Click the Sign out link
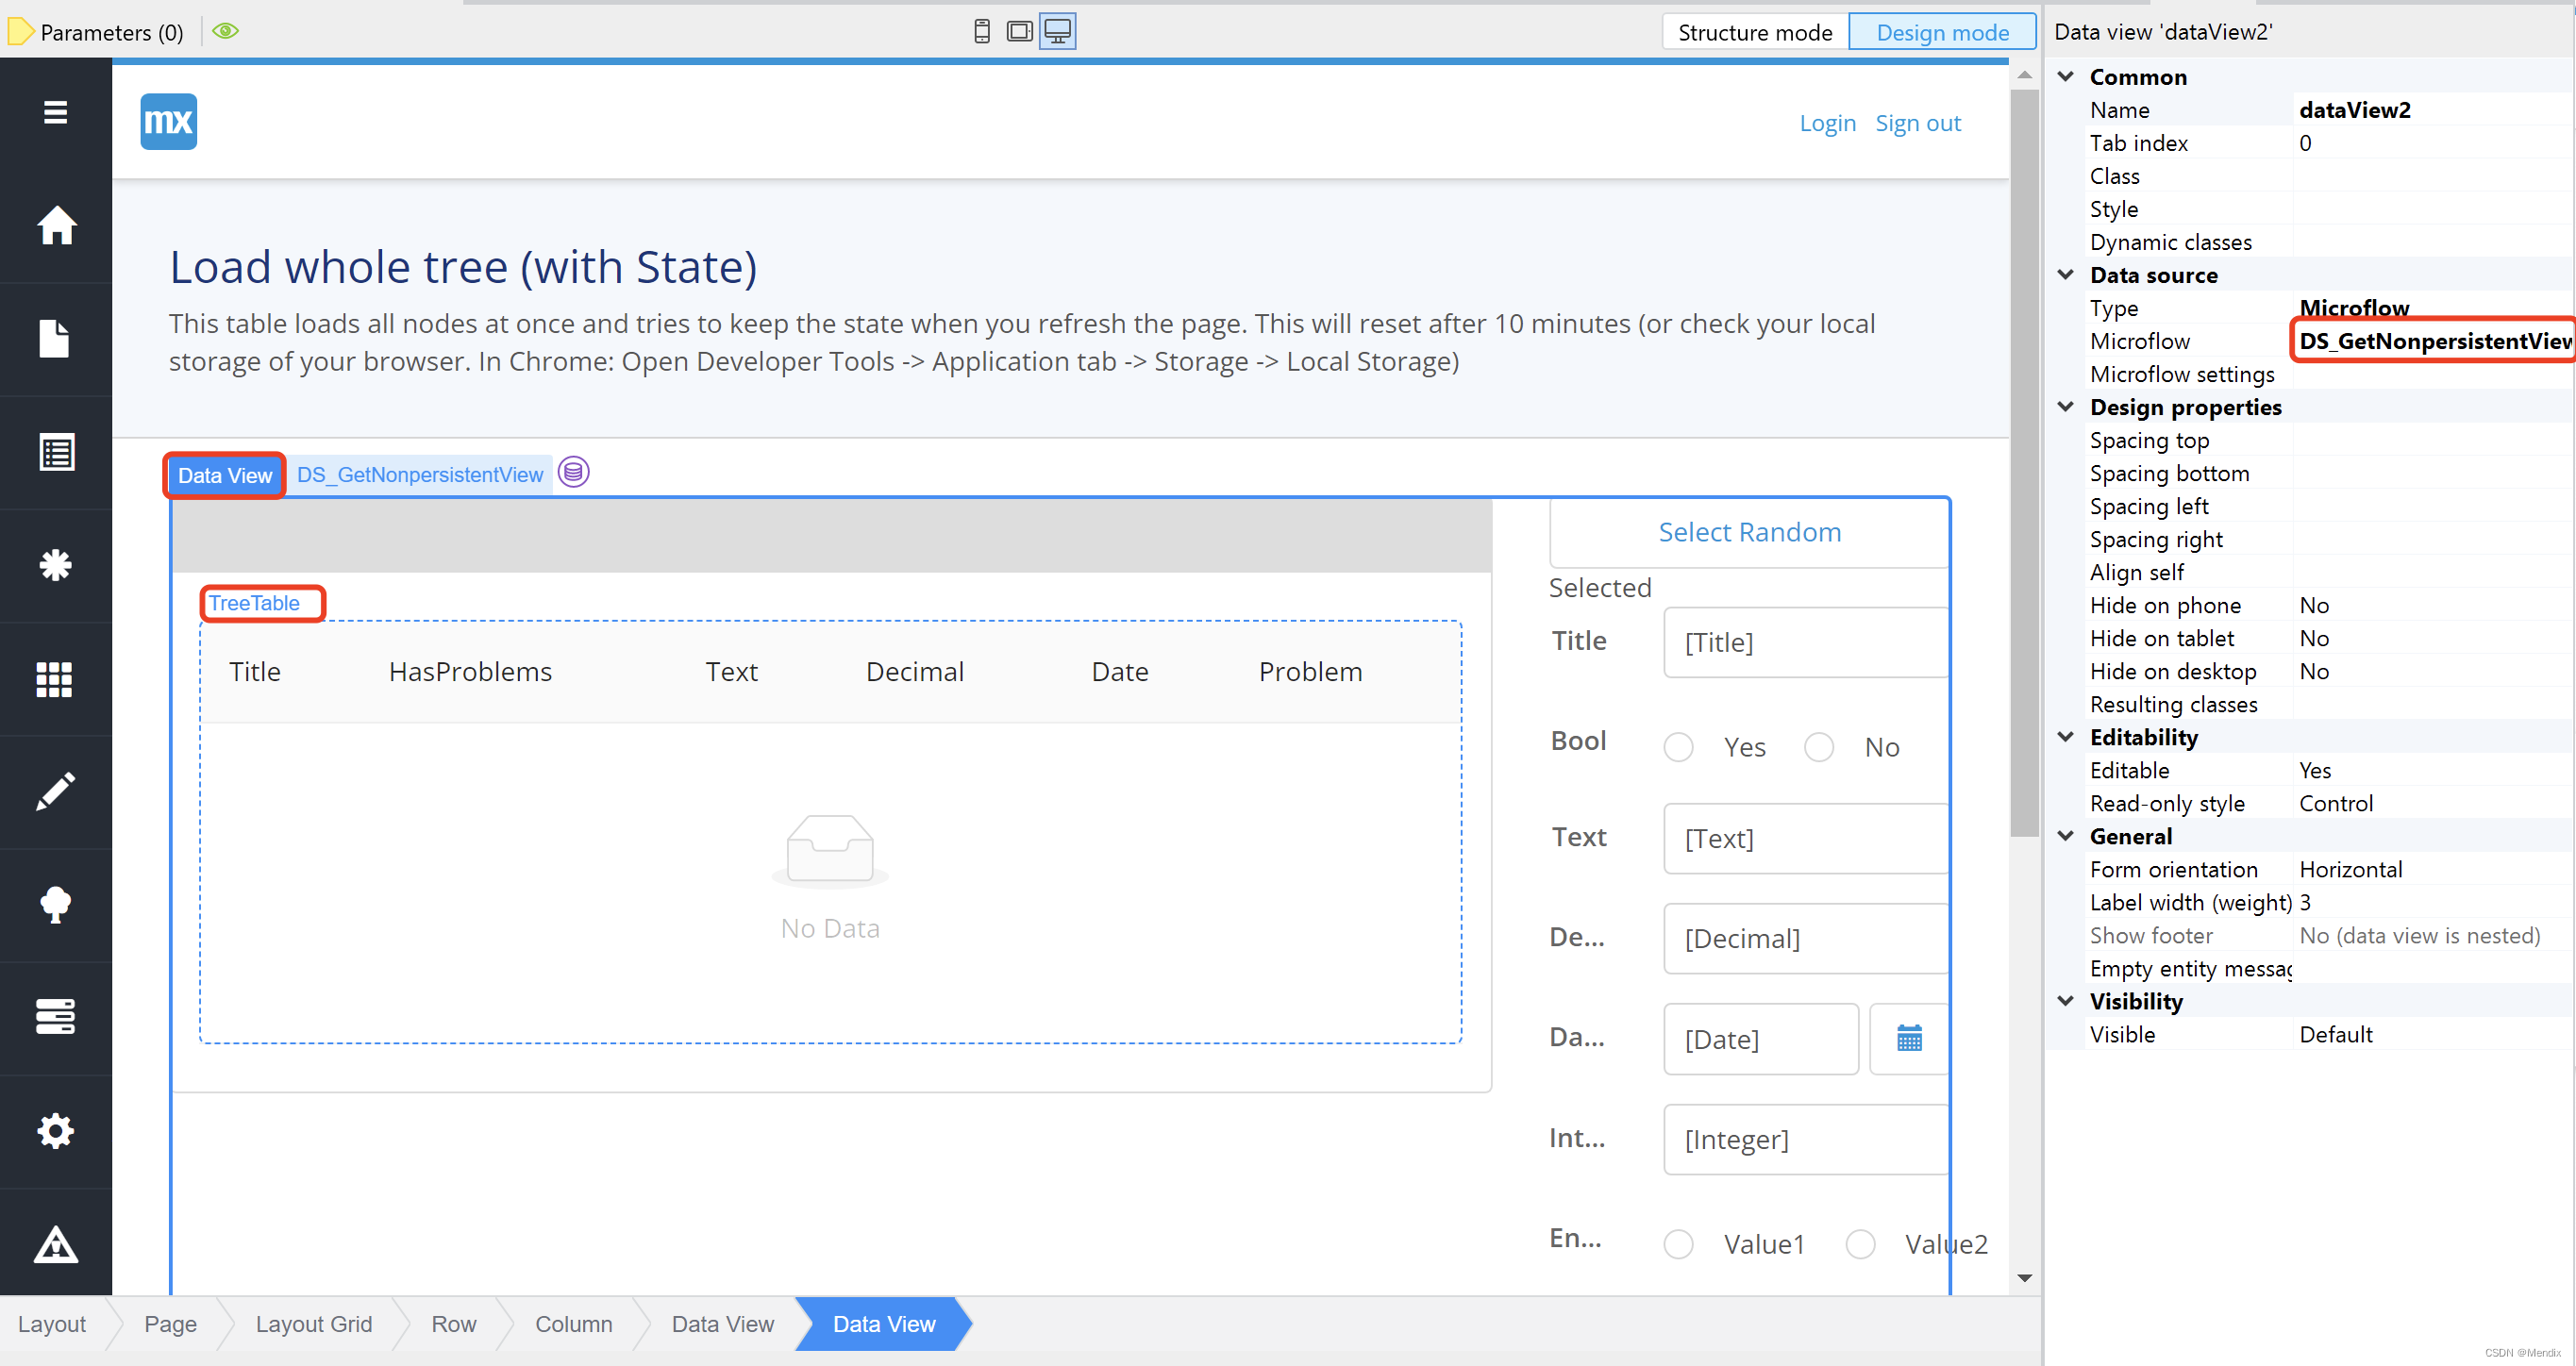2576x1366 pixels. coord(1917,123)
